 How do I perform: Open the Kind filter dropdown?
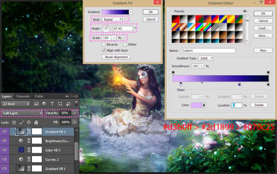coord(16,104)
